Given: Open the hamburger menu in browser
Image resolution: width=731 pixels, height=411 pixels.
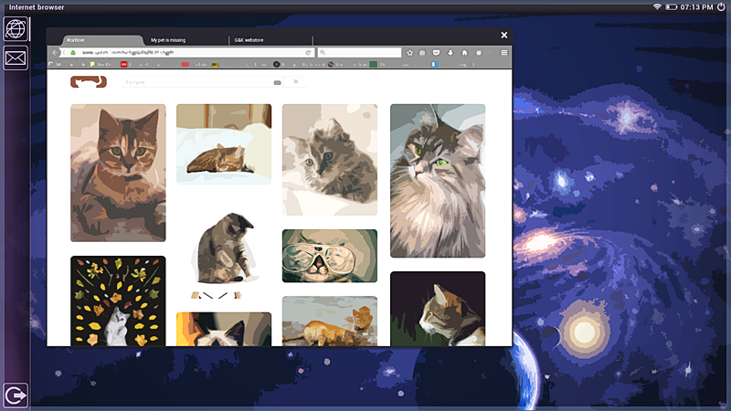Looking at the screenshot, I should click(504, 53).
